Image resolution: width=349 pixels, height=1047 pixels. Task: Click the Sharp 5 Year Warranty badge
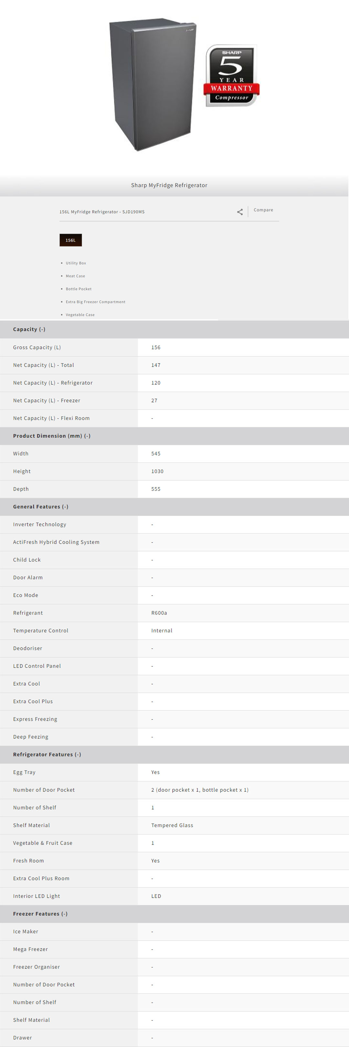(x=231, y=76)
